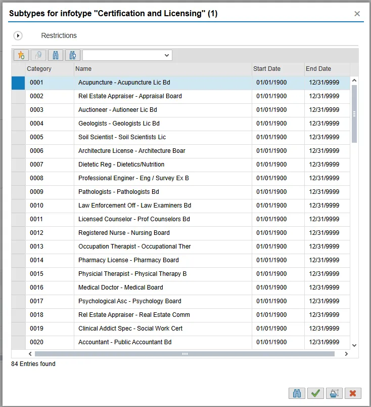Click the Start Date column header
This screenshot has width=371, height=407.
tap(277, 69)
